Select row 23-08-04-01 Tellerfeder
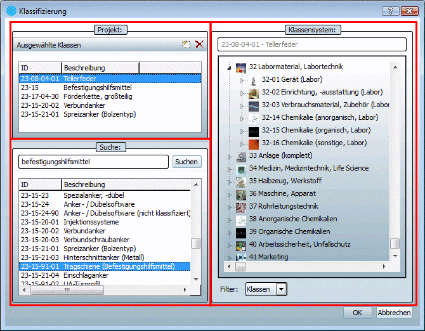425x331 pixels. (110, 79)
